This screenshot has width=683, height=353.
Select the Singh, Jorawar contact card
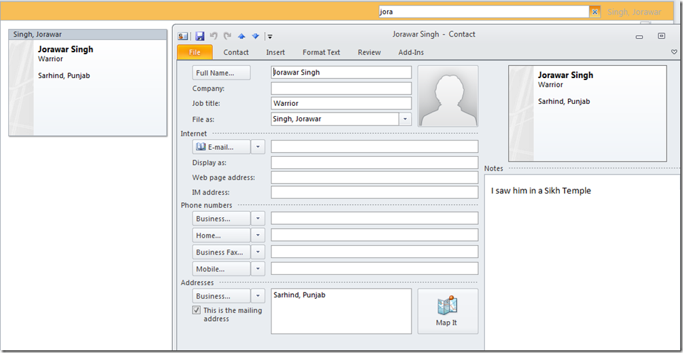(88, 83)
